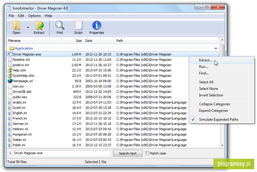Sort by the Filename column header
Image resolution: width=257 pixels, height=172 pixels.
[x=33, y=41]
